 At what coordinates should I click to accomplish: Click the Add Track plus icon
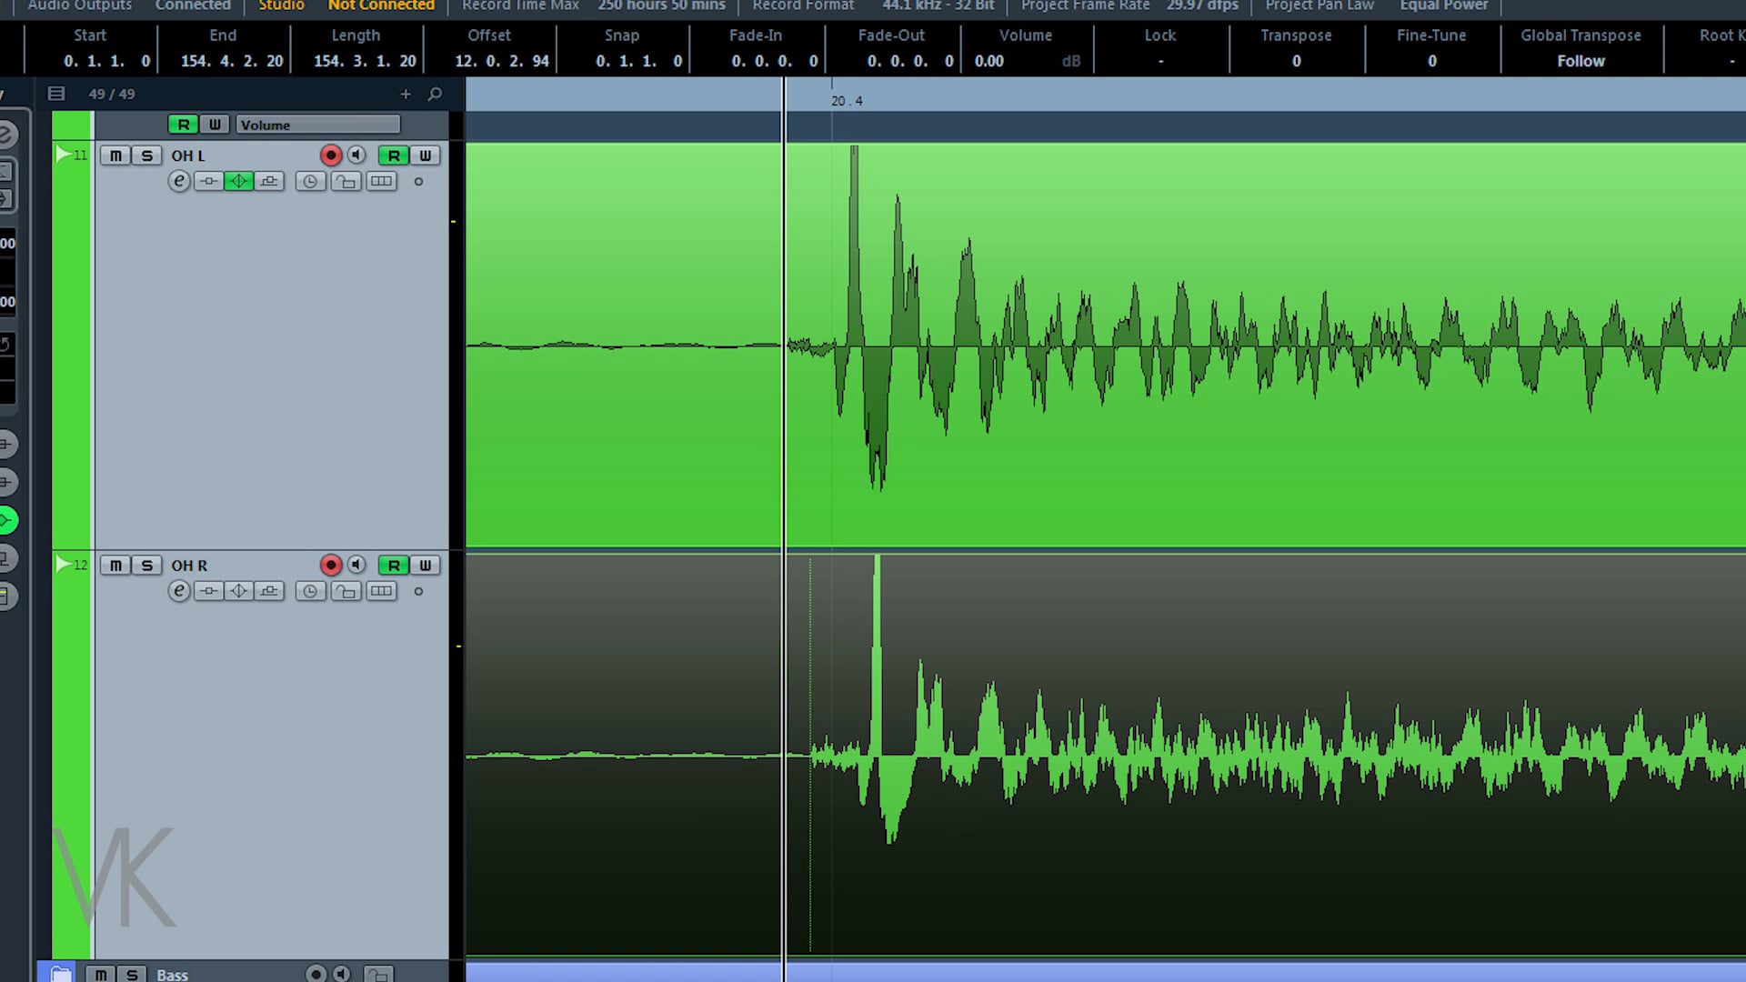[406, 95]
